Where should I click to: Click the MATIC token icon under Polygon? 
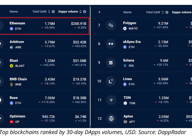pos(125,29)
